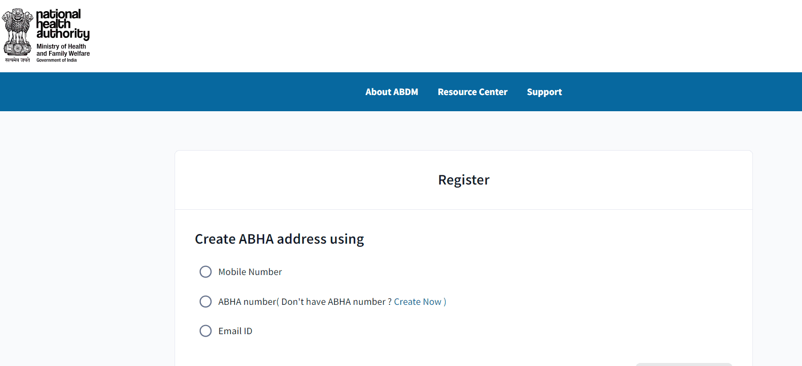This screenshot has height=366, width=802.
Task: Click the Register heading
Action: (x=463, y=180)
